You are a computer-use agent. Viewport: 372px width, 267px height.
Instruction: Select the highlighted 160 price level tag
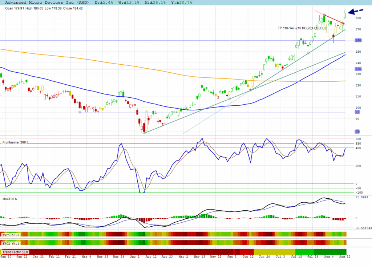(358, 40)
